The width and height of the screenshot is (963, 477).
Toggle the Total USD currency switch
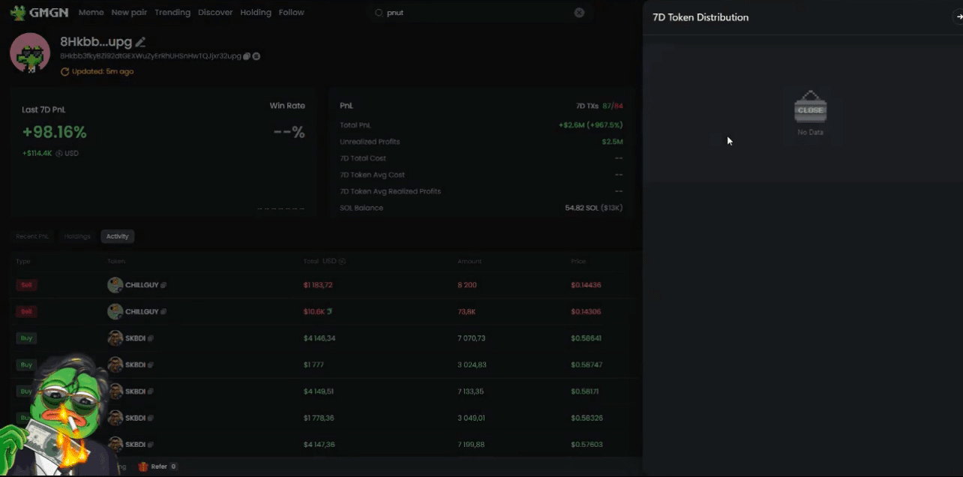point(342,261)
